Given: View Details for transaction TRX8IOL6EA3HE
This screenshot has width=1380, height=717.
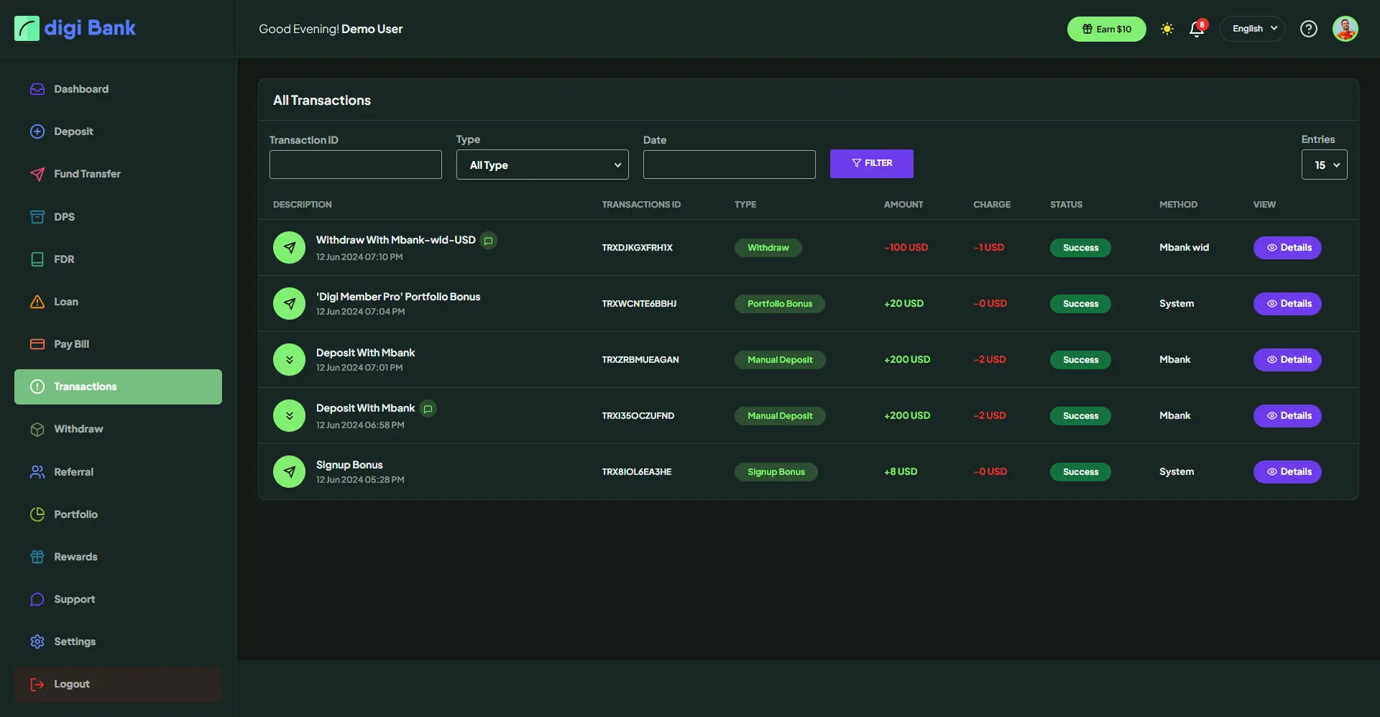Looking at the screenshot, I should point(1287,472).
